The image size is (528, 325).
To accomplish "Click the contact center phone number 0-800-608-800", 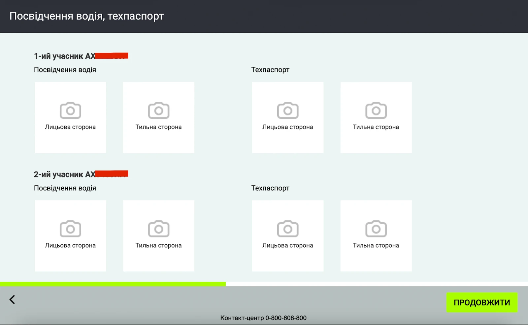I will point(286,318).
